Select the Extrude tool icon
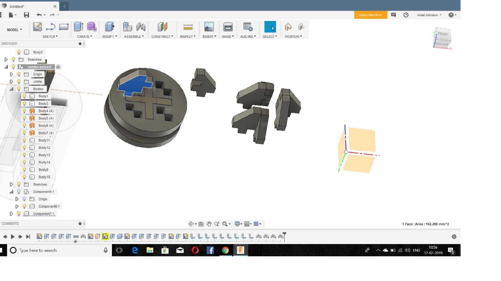The height and width of the screenshot is (281, 501). 78,27
